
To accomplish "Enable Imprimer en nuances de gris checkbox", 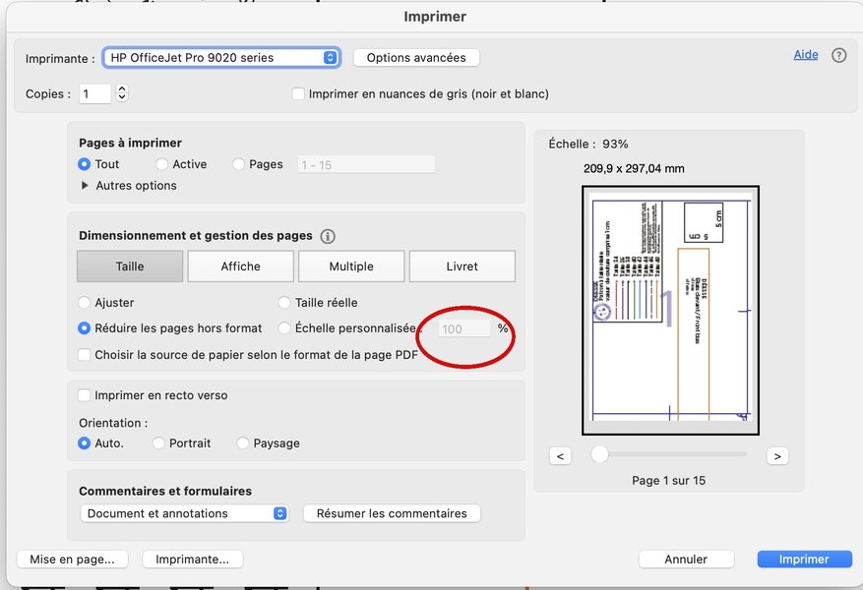I will coord(298,94).
